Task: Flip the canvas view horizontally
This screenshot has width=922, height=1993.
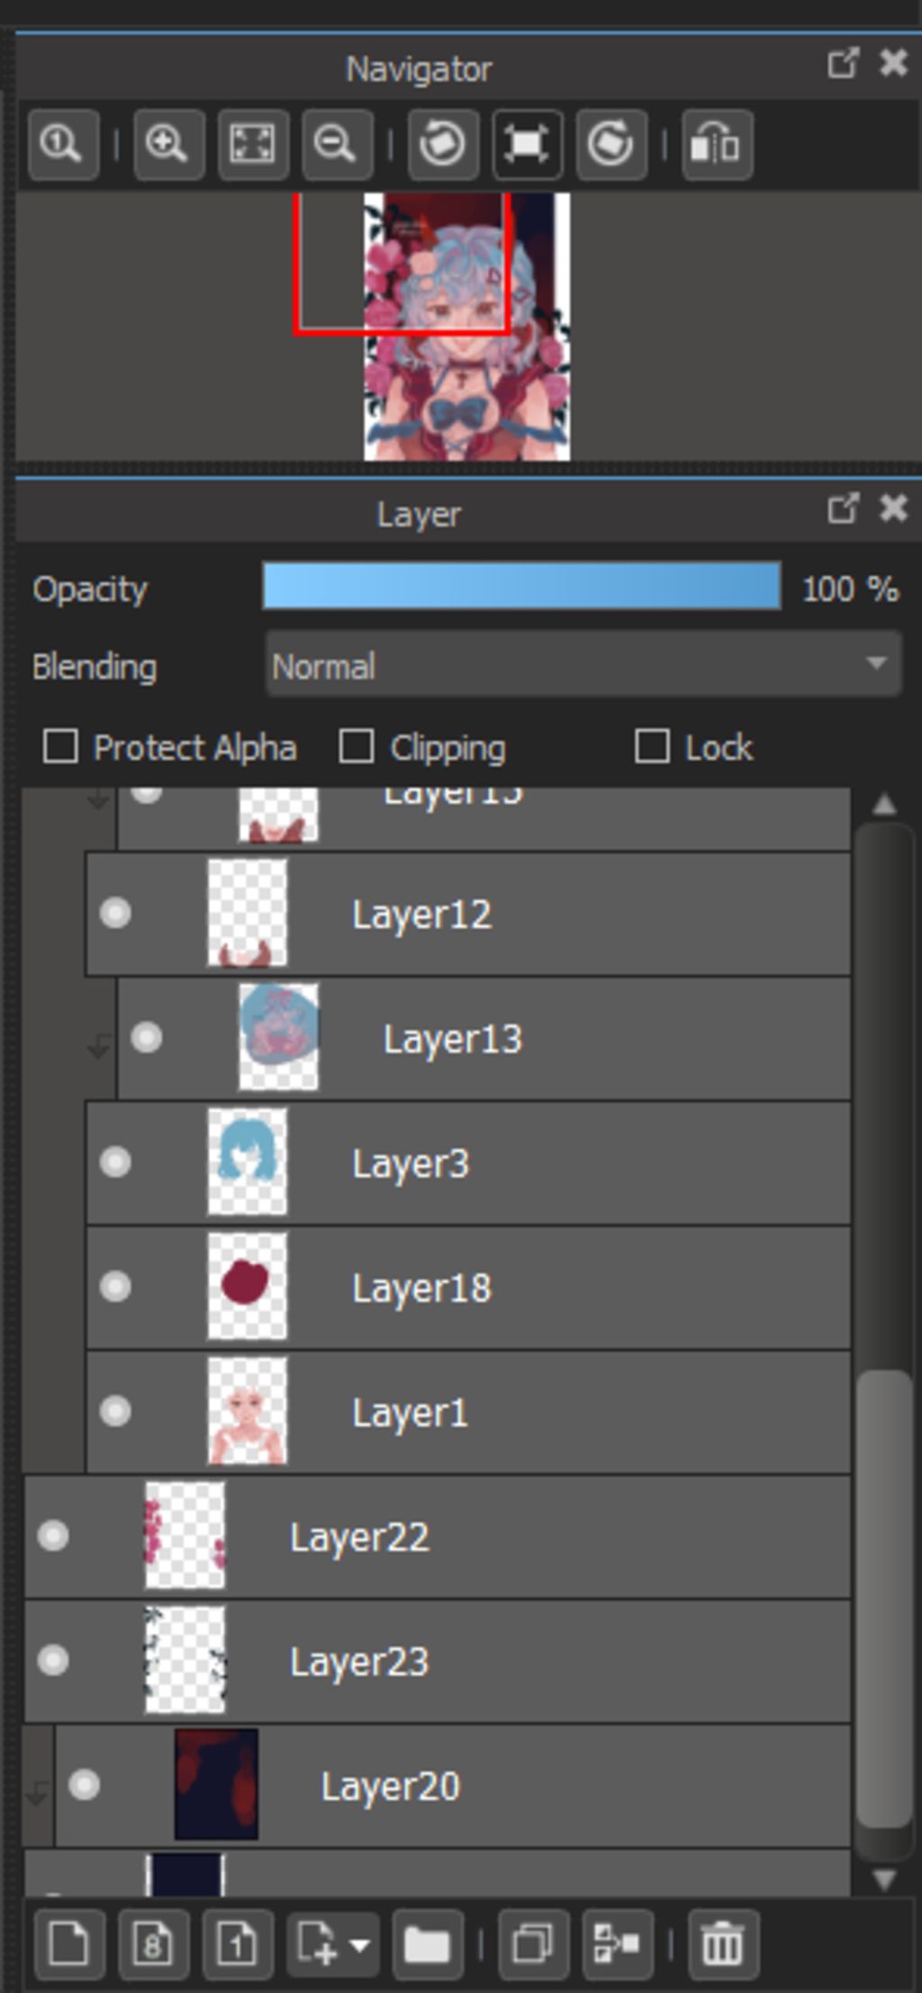Action: [x=717, y=144]
